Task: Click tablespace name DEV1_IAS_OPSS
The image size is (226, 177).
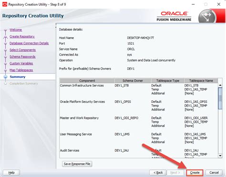Action: pos(196,102)
